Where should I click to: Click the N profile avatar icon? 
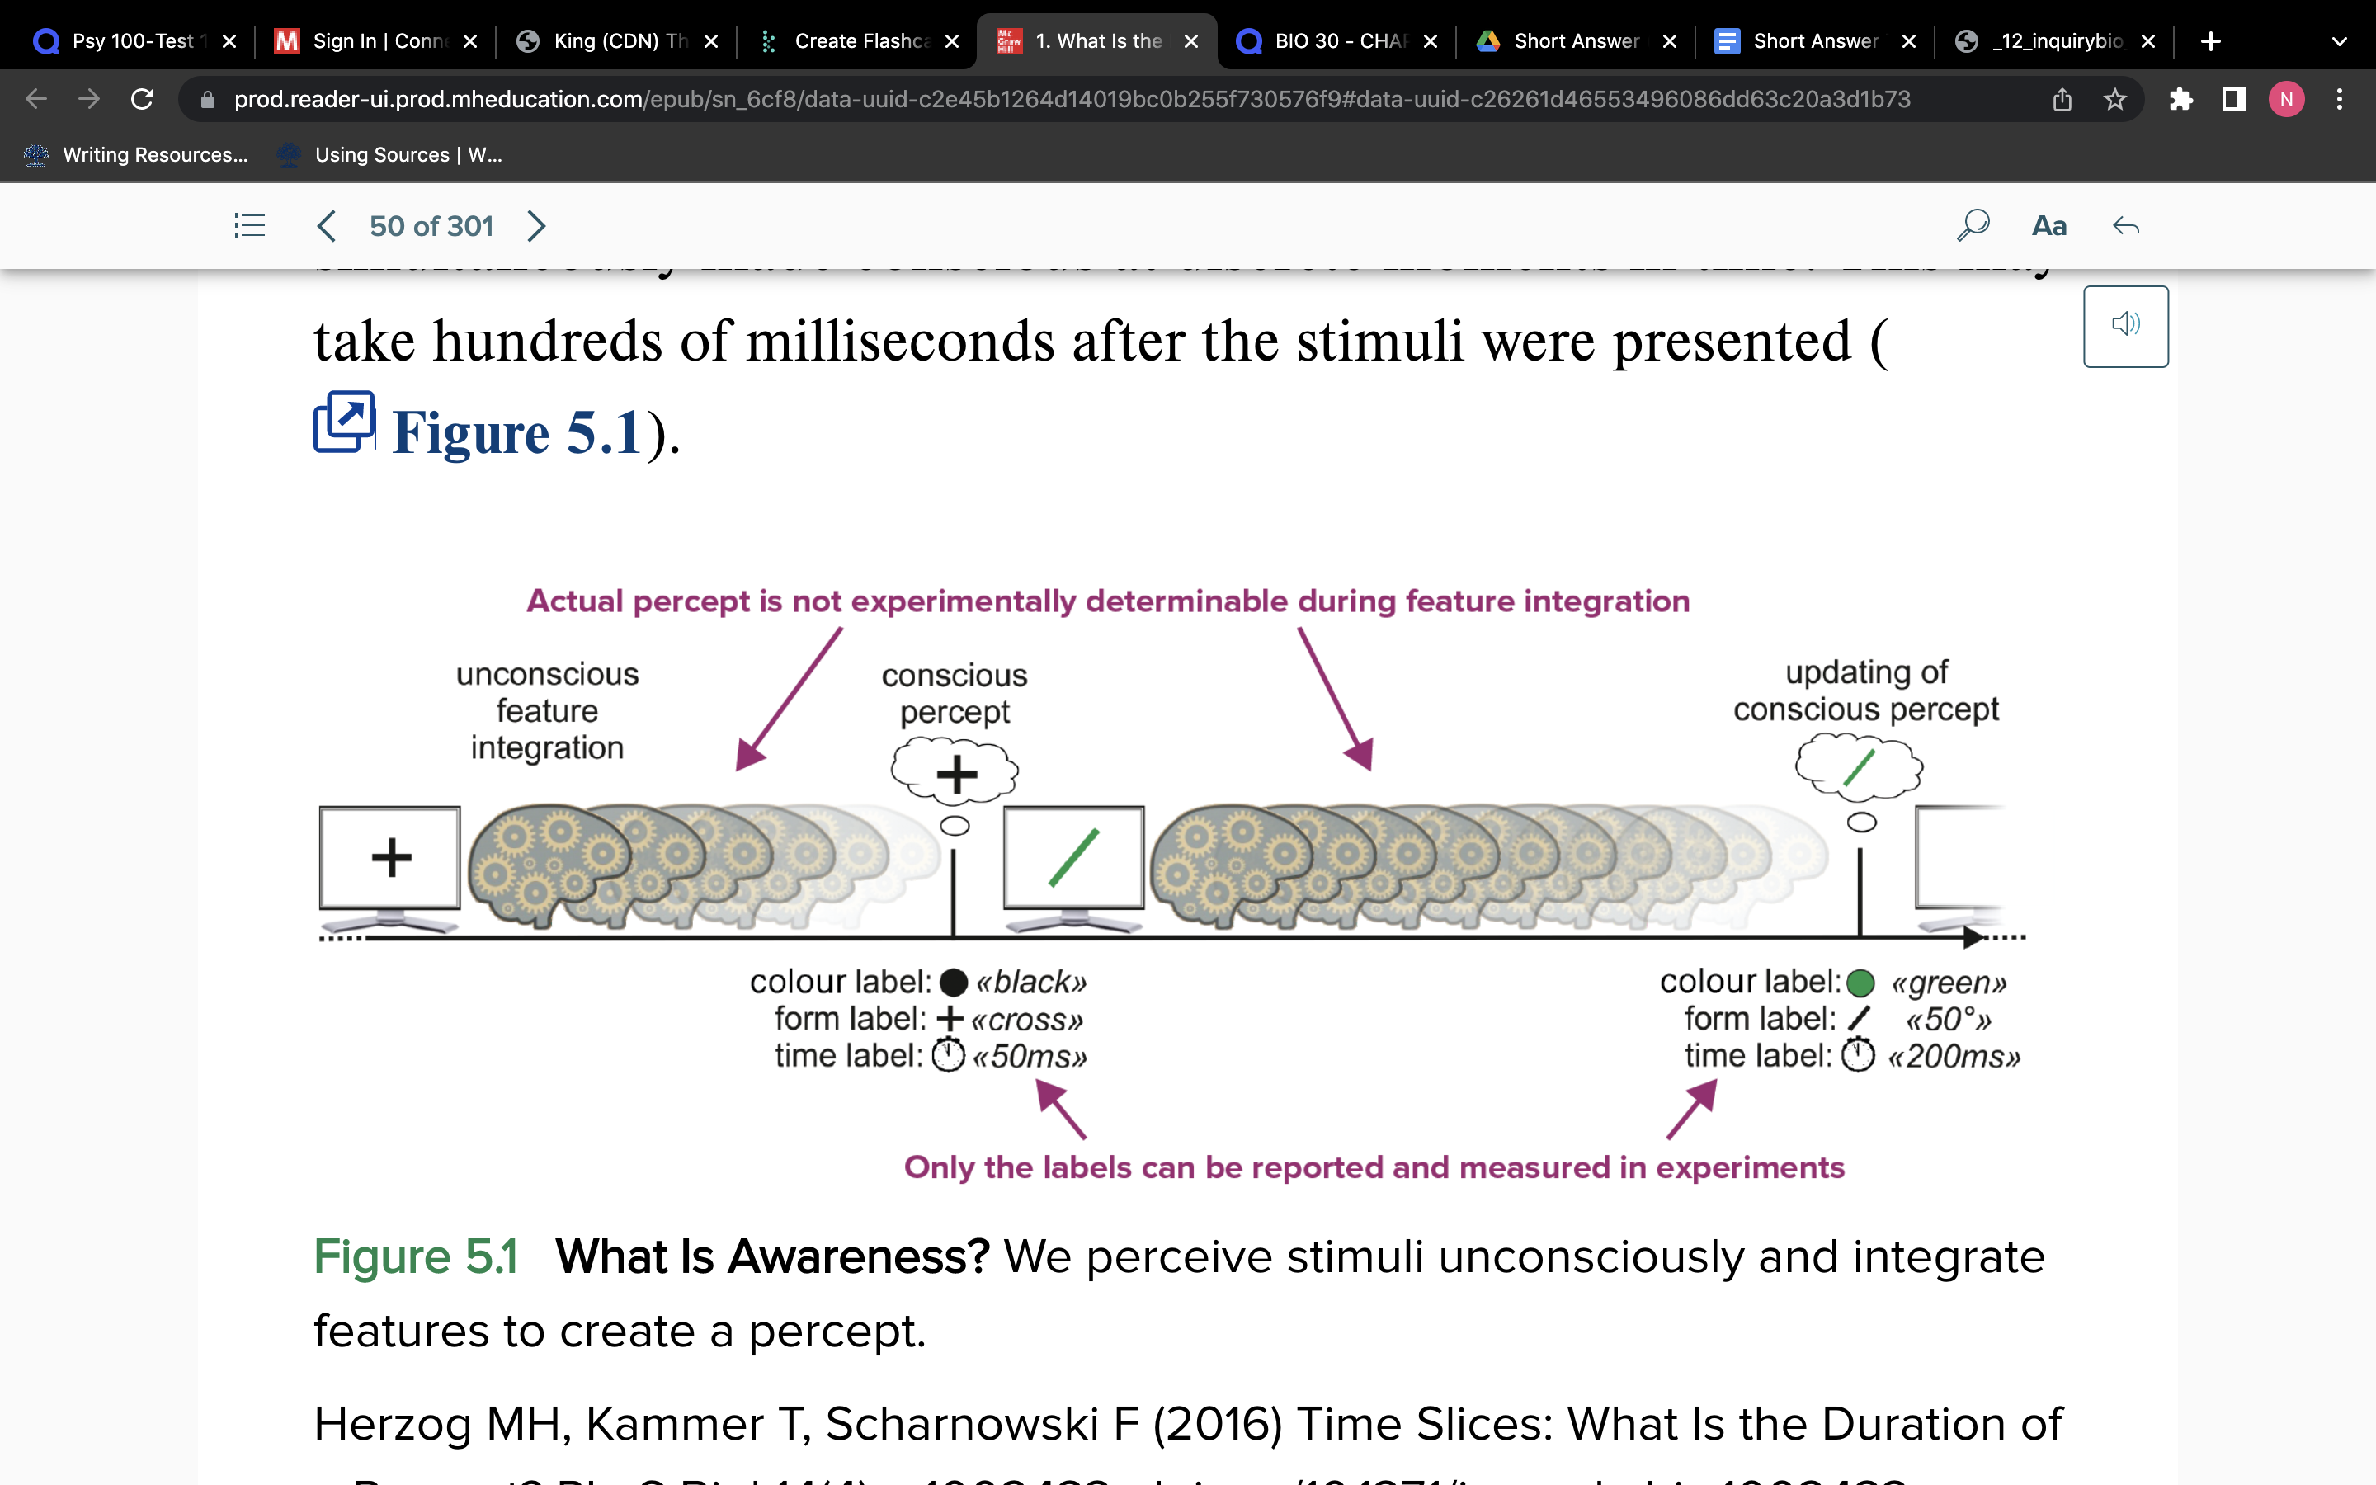(x=2286, y=98)
